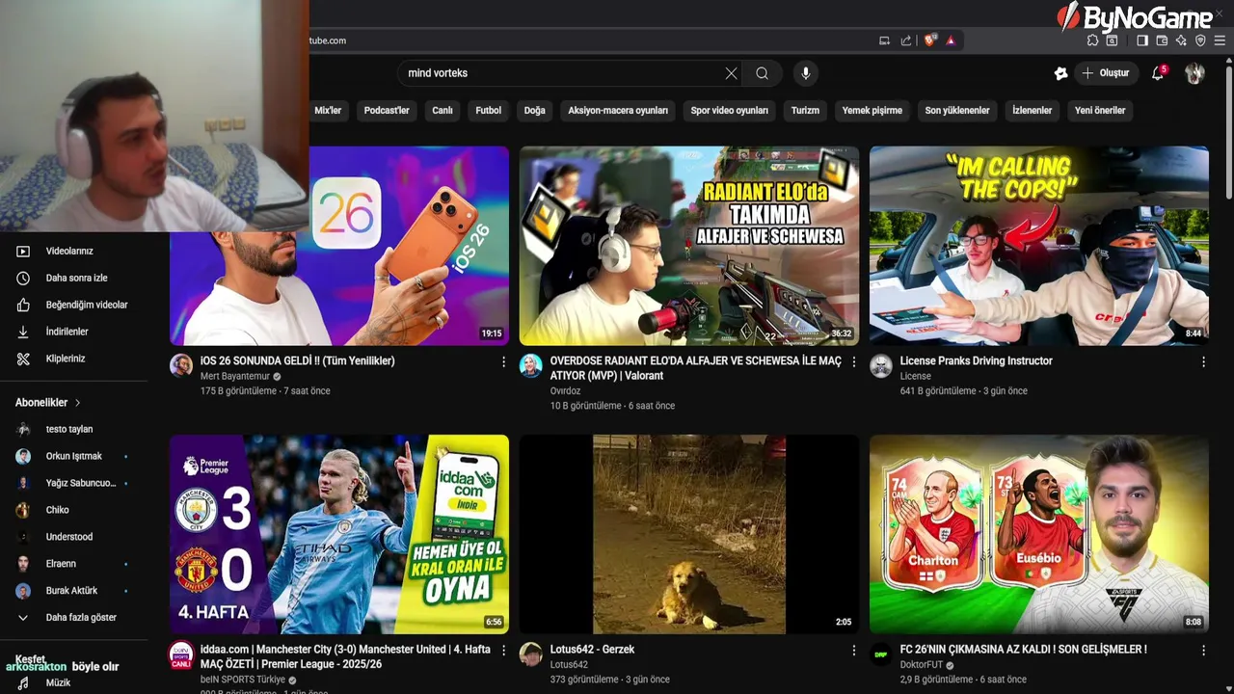Select the Yeni öneriler chip
Viewport: 1234px width, 694px height.
click(x=1100, y=111)
